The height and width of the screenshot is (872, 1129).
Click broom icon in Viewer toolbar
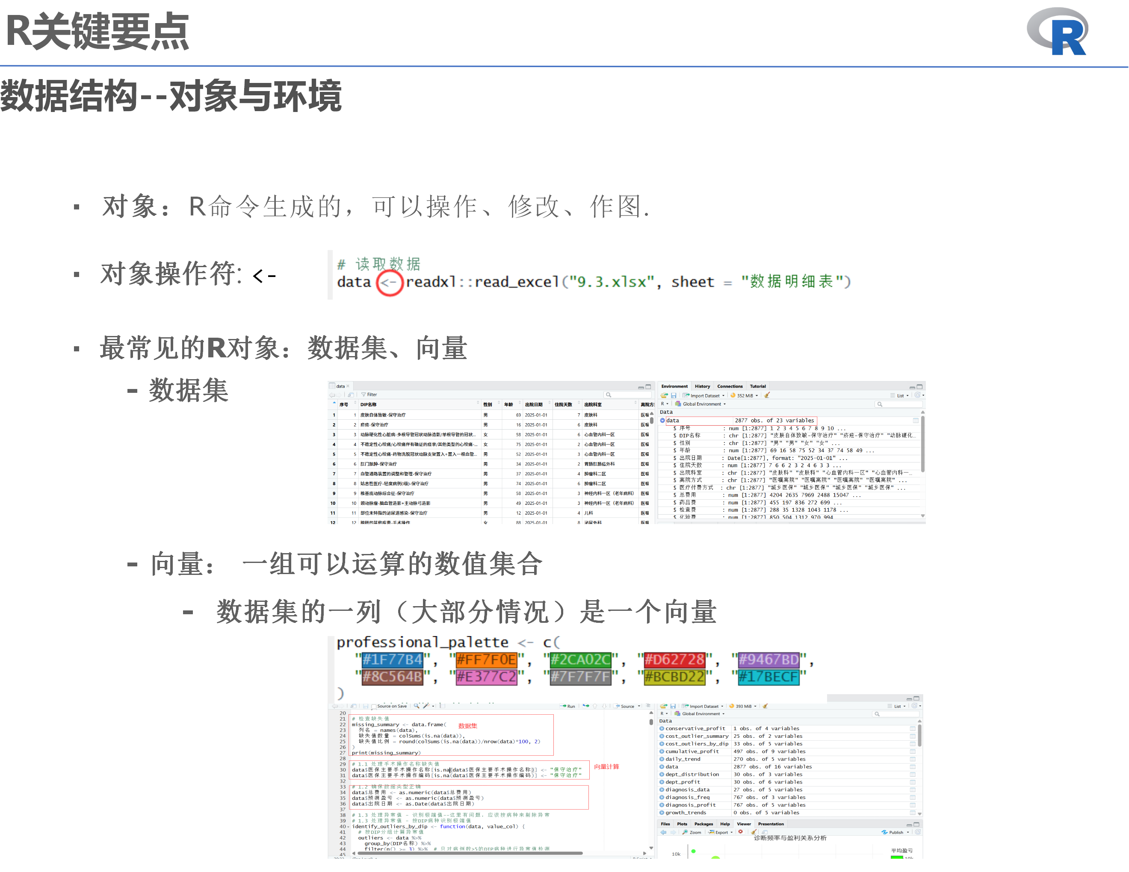[x=754, y=832]
